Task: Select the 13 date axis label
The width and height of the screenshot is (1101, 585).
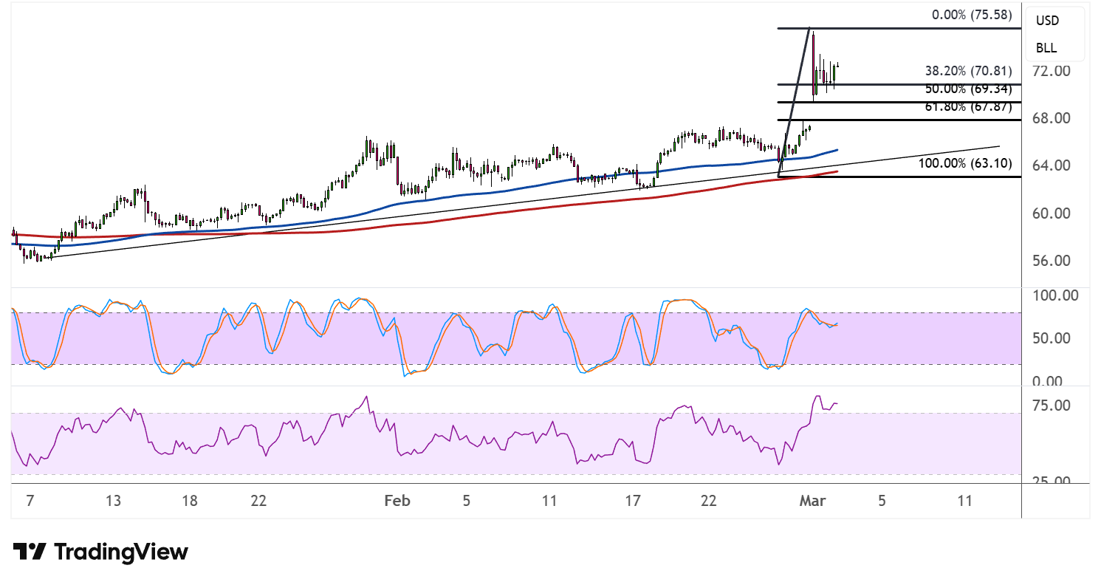Action: tap(113, 501)
